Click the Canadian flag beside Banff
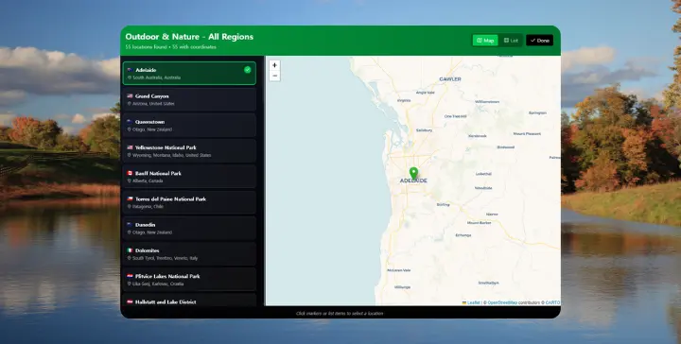681x344 pixels. [x=130, y=173]
